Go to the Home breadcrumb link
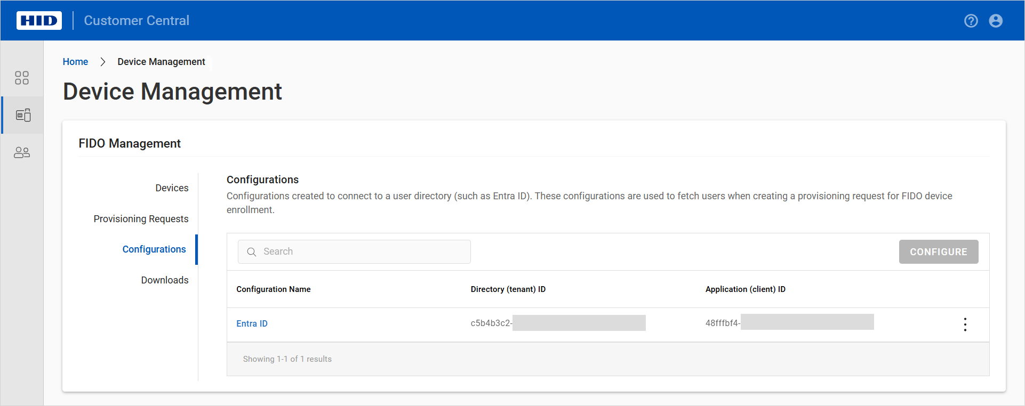The height and width of the screenshot is (406, 1025). tap(75, 62)
